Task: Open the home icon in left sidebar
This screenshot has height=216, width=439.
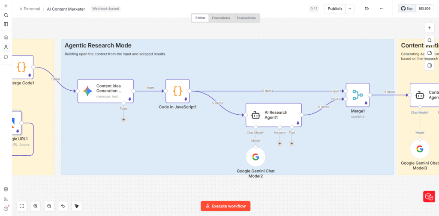Action: (6, 37)
